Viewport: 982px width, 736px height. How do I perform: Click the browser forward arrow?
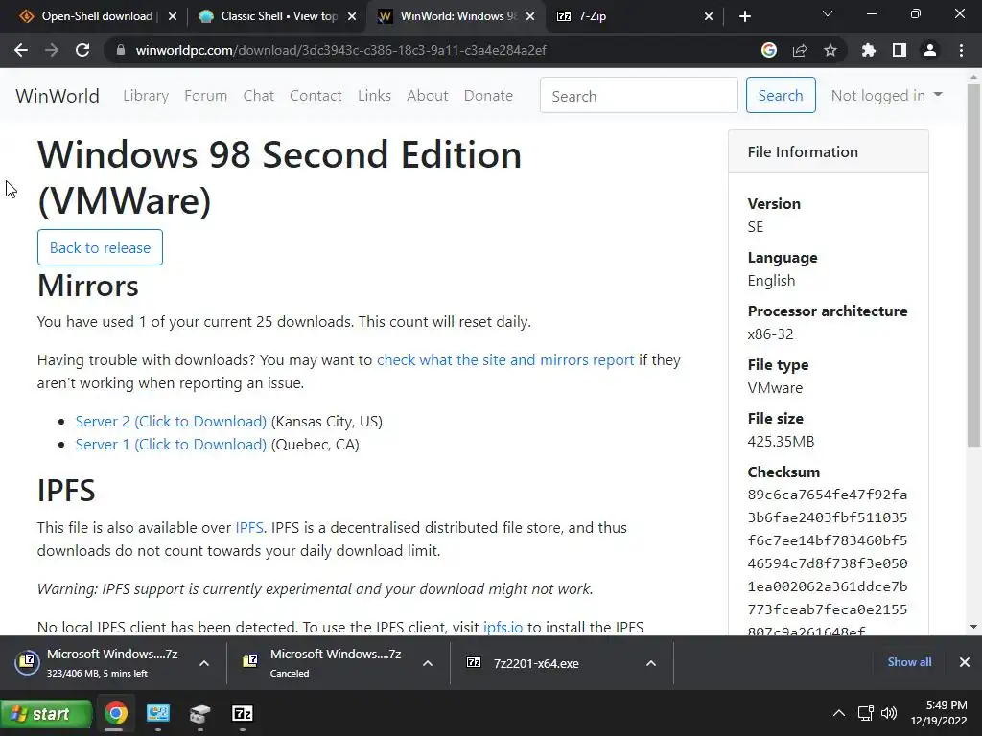pos(52,50)
